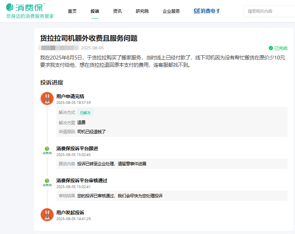Click the 消费保 avatar beside 消费保投诉平台跟进
295x234 pixels.
(x=47, y=151)
